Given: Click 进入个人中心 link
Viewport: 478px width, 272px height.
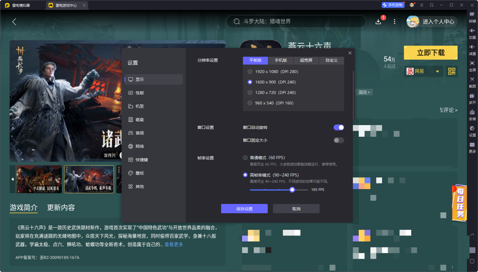Looking at the screenshot, I should 438,22.
